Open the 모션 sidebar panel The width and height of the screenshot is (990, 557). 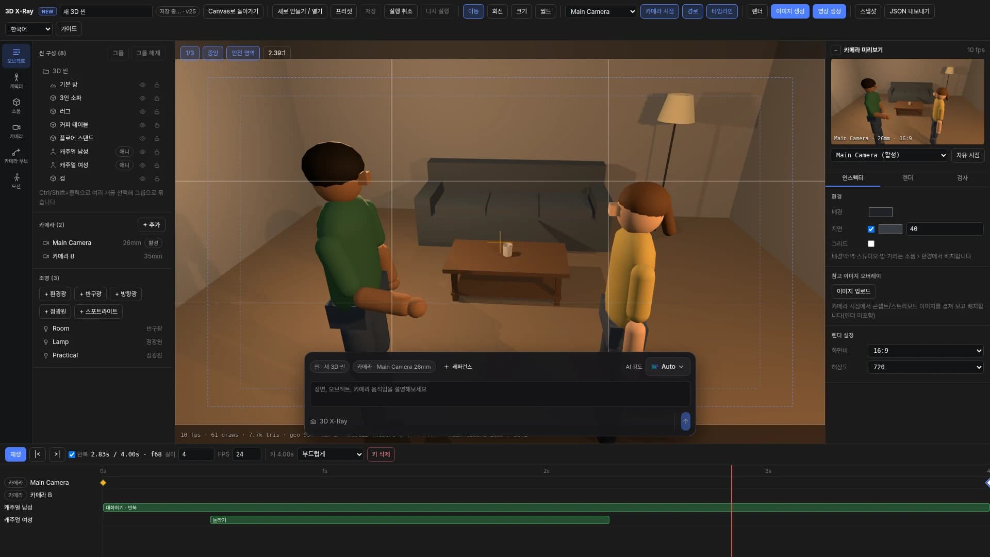(16, 181)
